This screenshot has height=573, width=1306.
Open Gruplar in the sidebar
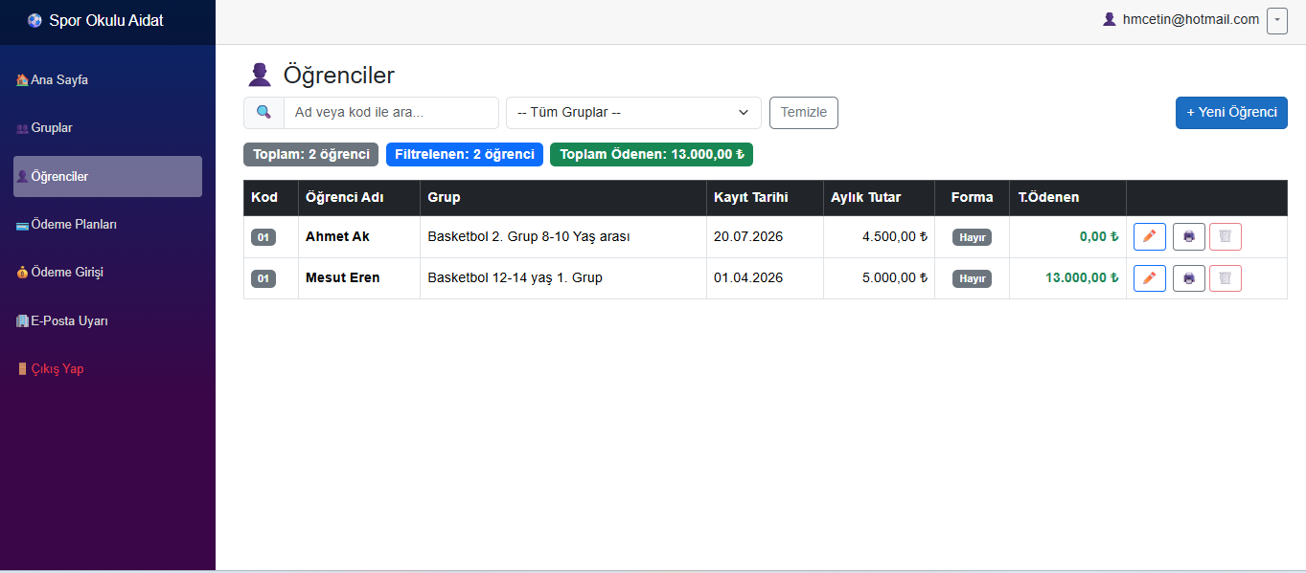(107, 128)
